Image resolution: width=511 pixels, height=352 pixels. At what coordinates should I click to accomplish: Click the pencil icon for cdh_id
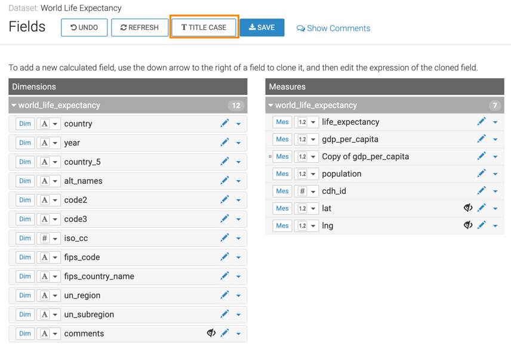tap(481, 191)
